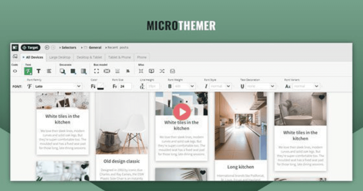Click the first Decorate group icon
This screenshot has width=363, height=191.
click(63, 71)
